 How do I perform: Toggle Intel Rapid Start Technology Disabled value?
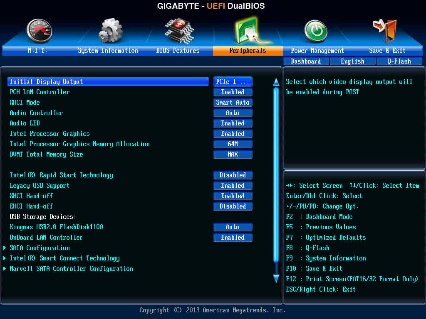pyautogui.click(x=233, y=175)
